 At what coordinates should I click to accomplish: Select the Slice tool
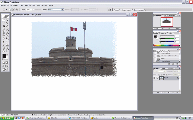click(7, 26)
